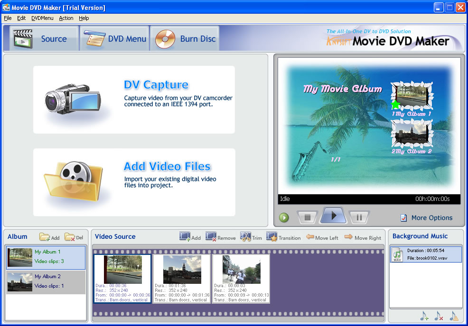Click the music note warning icon
Viewport: 468px width, 326px height.
tap(454, 316)
